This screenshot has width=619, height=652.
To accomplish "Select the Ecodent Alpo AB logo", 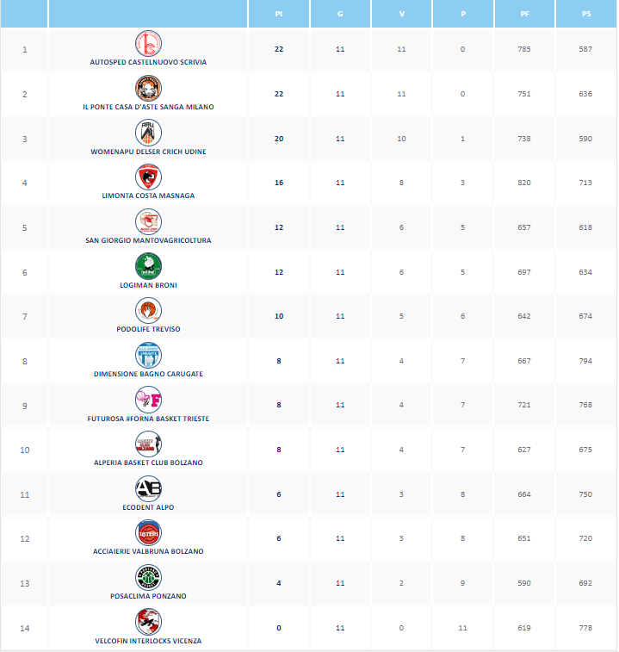I will [x=148, y=488].
